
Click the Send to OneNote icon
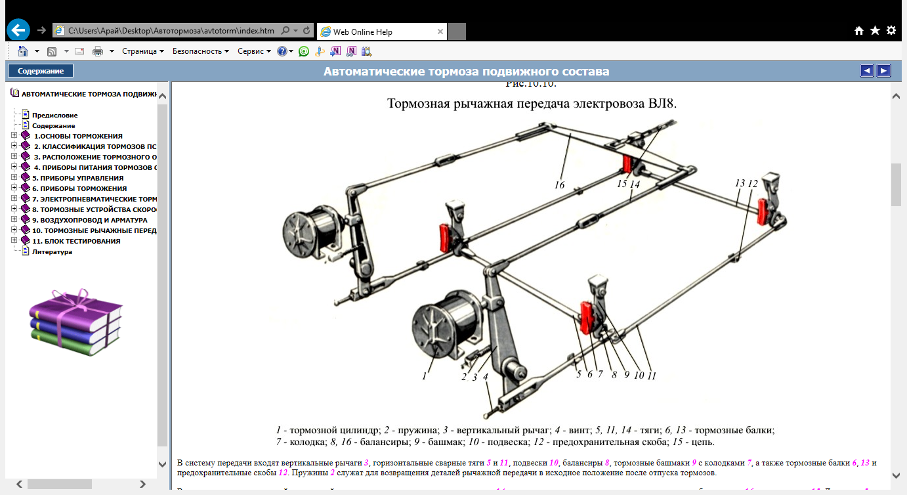(335, 51)
